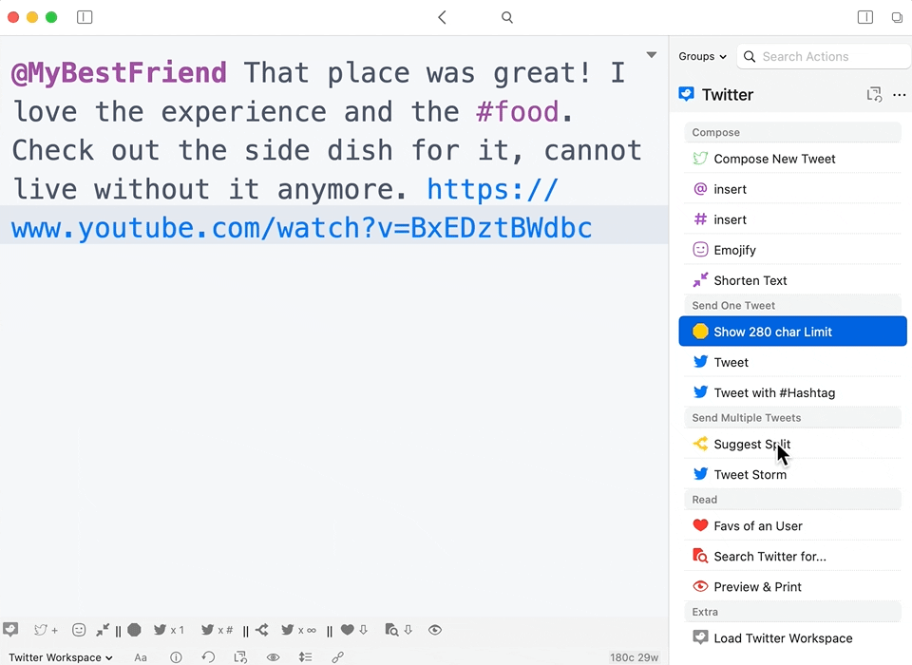912x665 pixels.
Task: Click compose new tweet bird-plus icon
Action: 46,630
